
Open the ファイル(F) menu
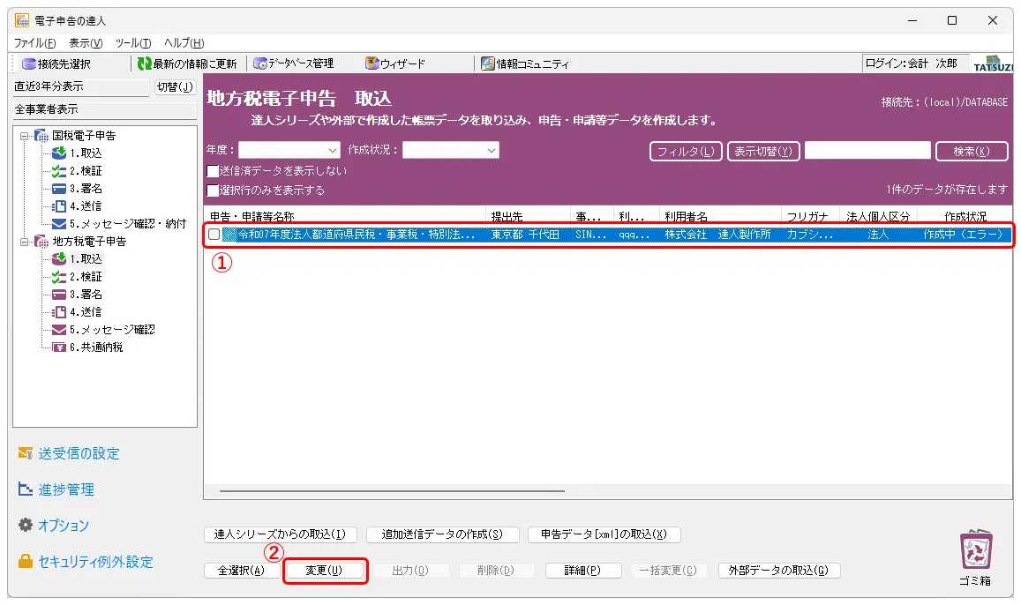(35, 43)
